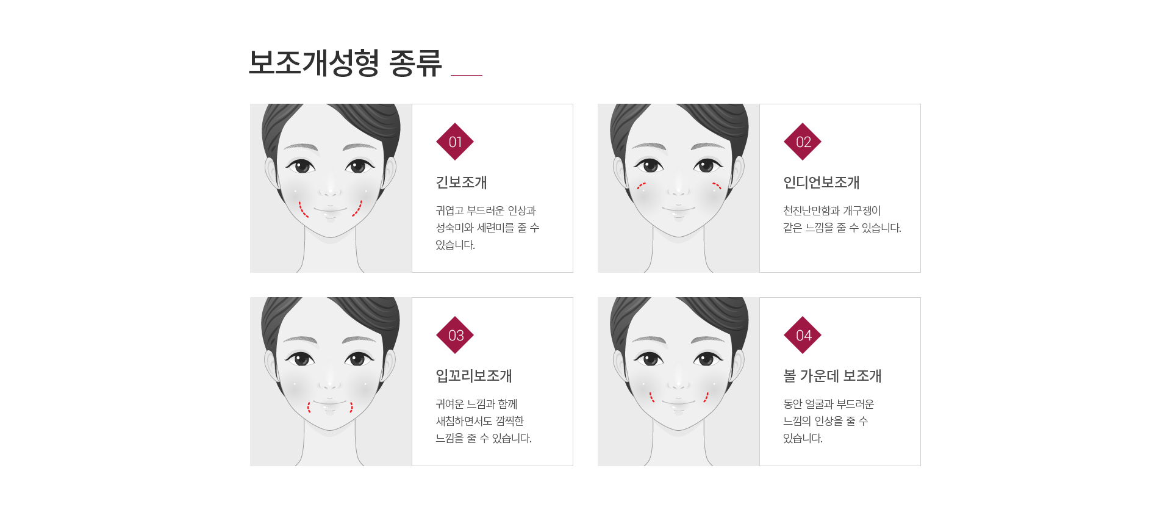Screen dimensions: 1171x515
Task: Open the 긴보조개 face illustration
Action: 331,188
